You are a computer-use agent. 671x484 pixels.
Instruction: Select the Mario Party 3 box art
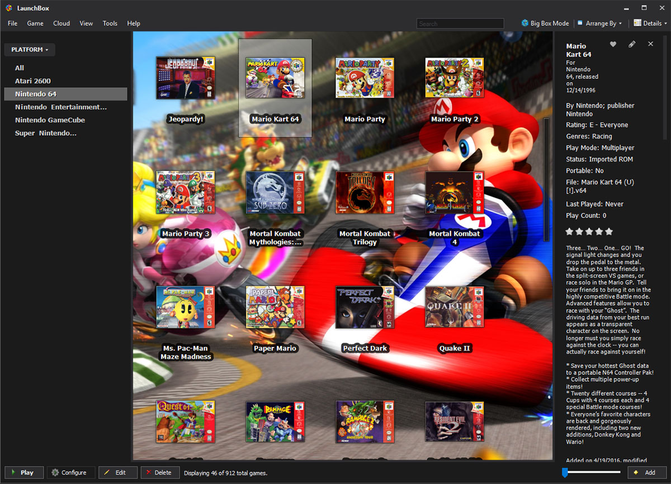[186, 192]
